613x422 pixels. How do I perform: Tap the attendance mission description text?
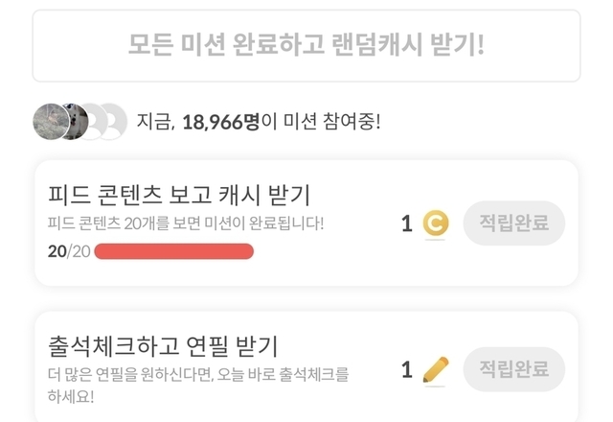(x=198, y=372)
